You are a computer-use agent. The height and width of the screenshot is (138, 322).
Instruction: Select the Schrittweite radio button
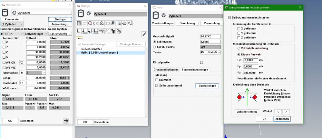[x=155, y=42]
